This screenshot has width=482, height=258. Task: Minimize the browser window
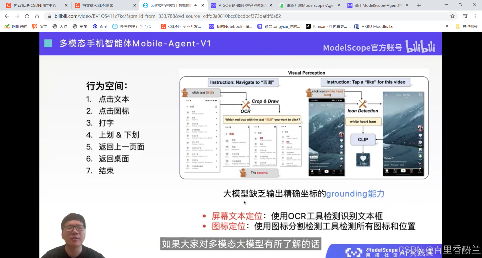(446, 5)
